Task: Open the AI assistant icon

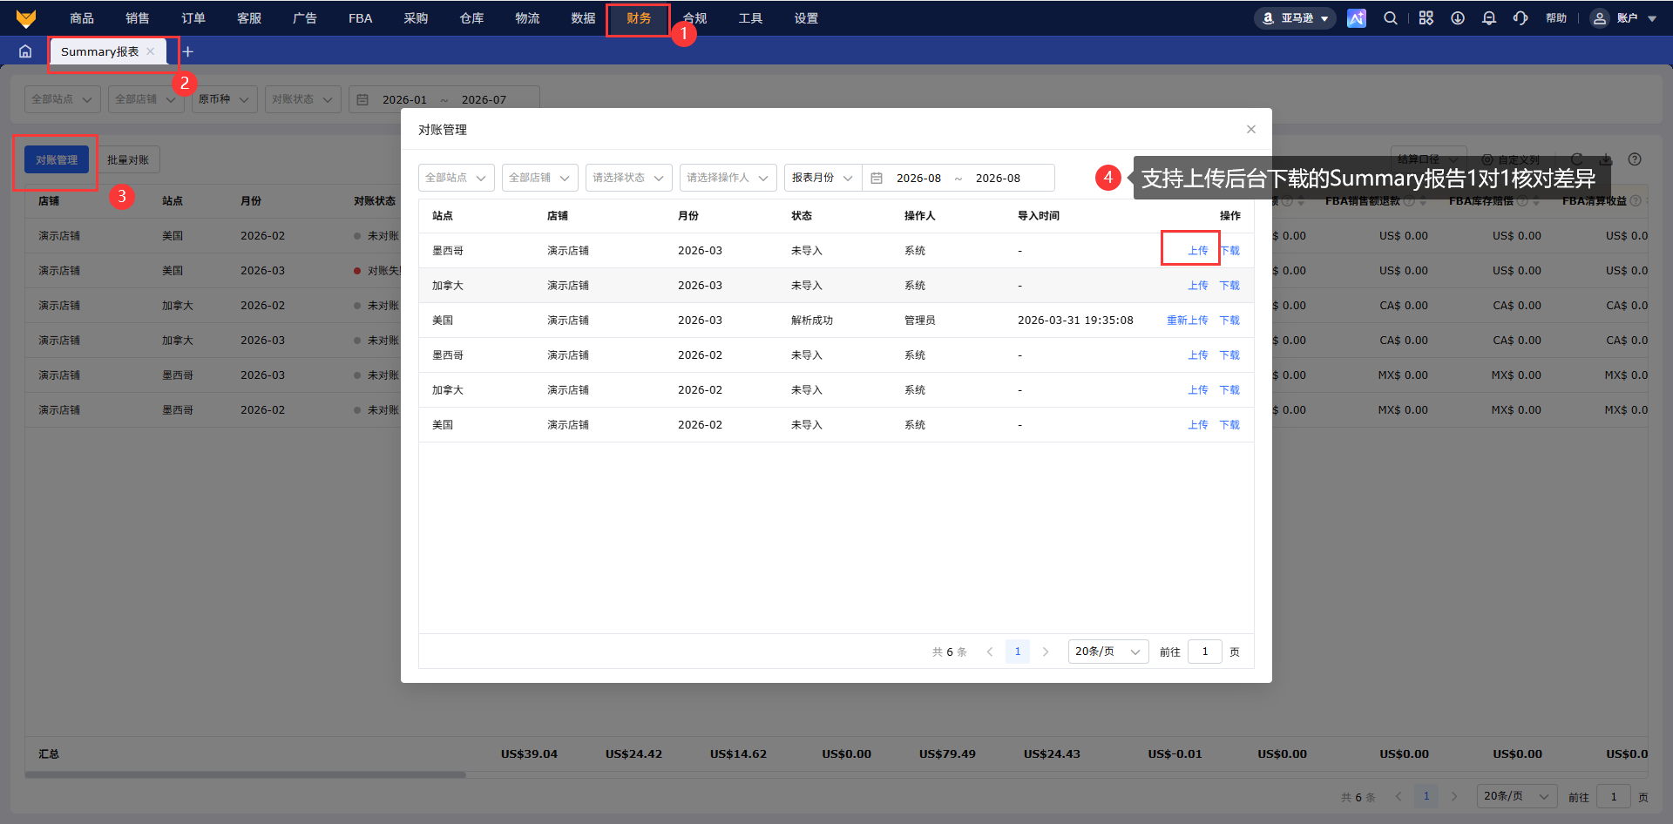Action: 1357,18
